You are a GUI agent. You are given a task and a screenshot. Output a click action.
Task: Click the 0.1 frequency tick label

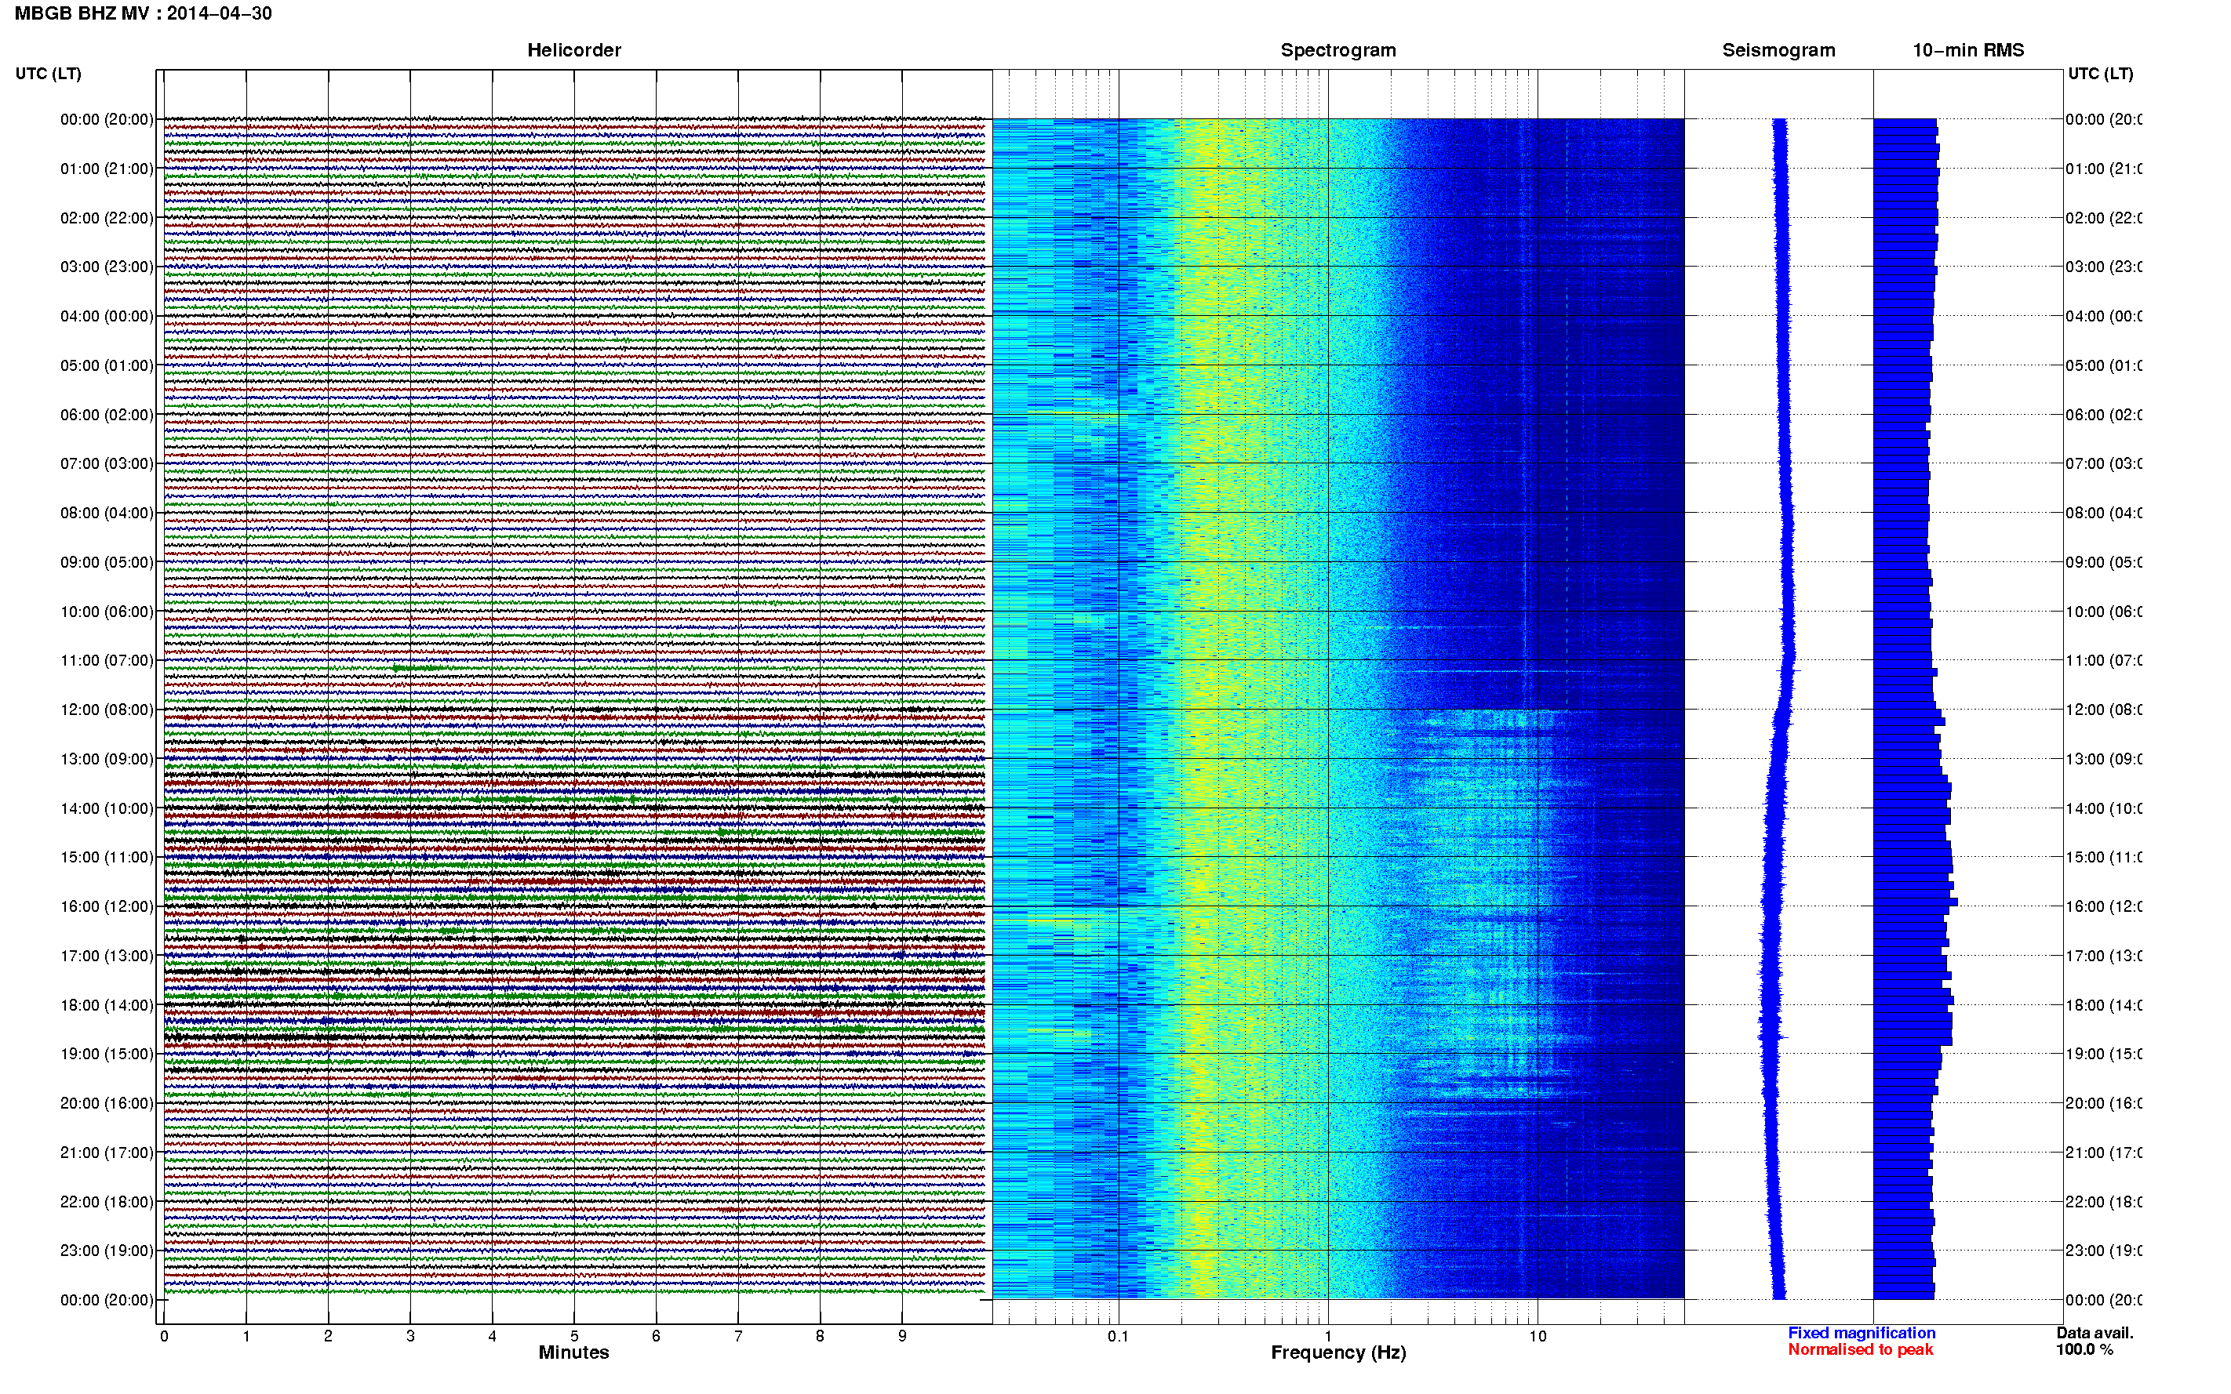coord(1118,1335)
